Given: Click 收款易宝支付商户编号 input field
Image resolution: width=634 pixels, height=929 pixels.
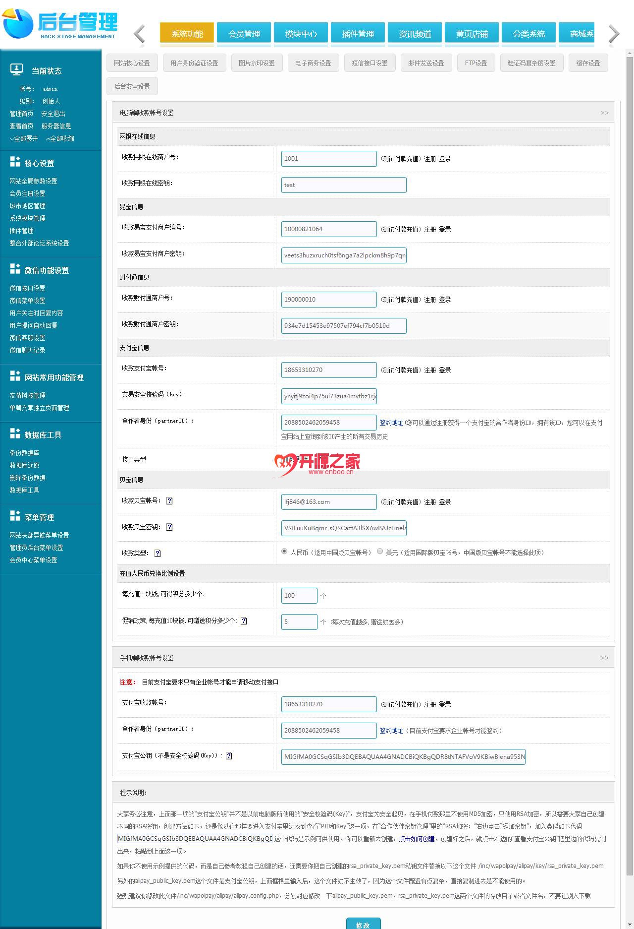Looking at the screenshot, I should pyautogui.click(x=329, y=229).
